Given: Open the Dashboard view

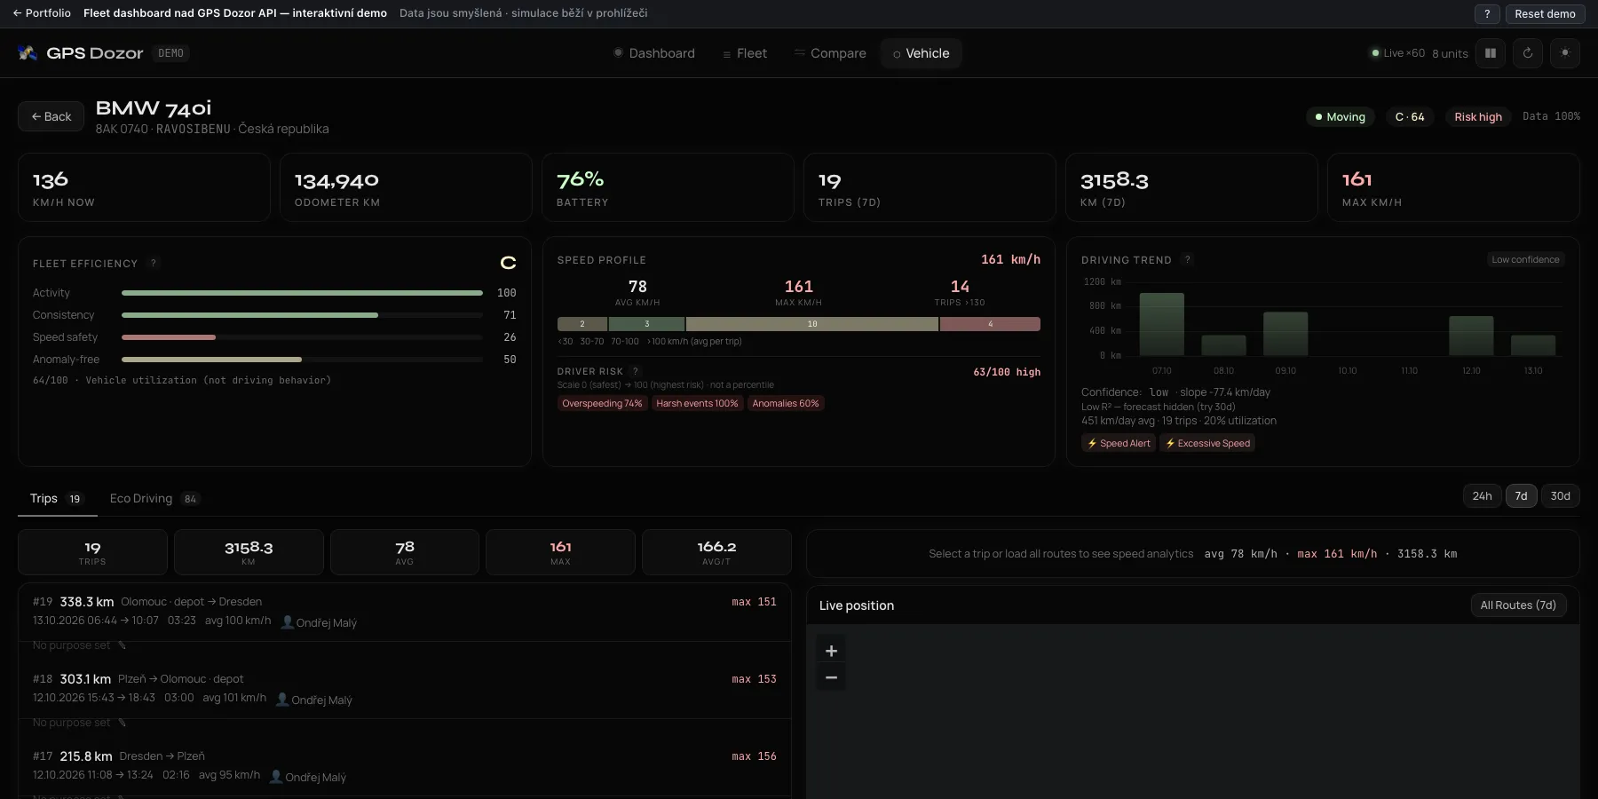Looking at the screenshot, I should 654,53.
